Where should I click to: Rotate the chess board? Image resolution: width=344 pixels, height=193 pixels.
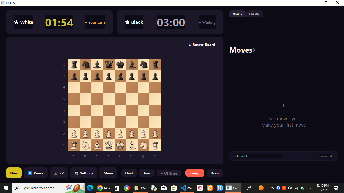[x=202, y=45]
